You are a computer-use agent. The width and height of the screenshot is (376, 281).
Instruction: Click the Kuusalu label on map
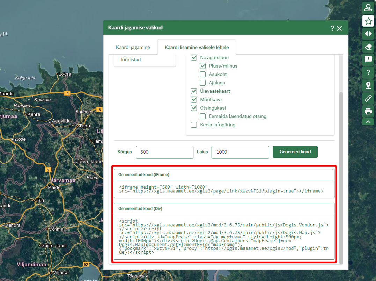click(x=43, y=100)
